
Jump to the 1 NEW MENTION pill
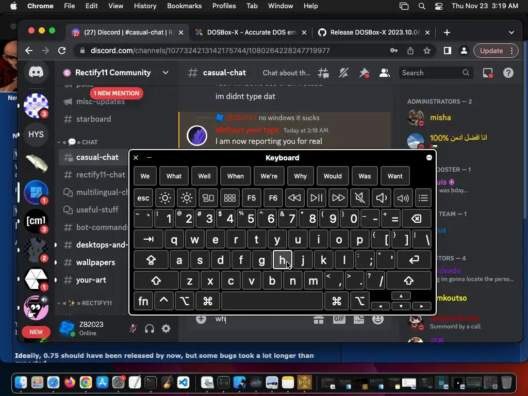116,93
